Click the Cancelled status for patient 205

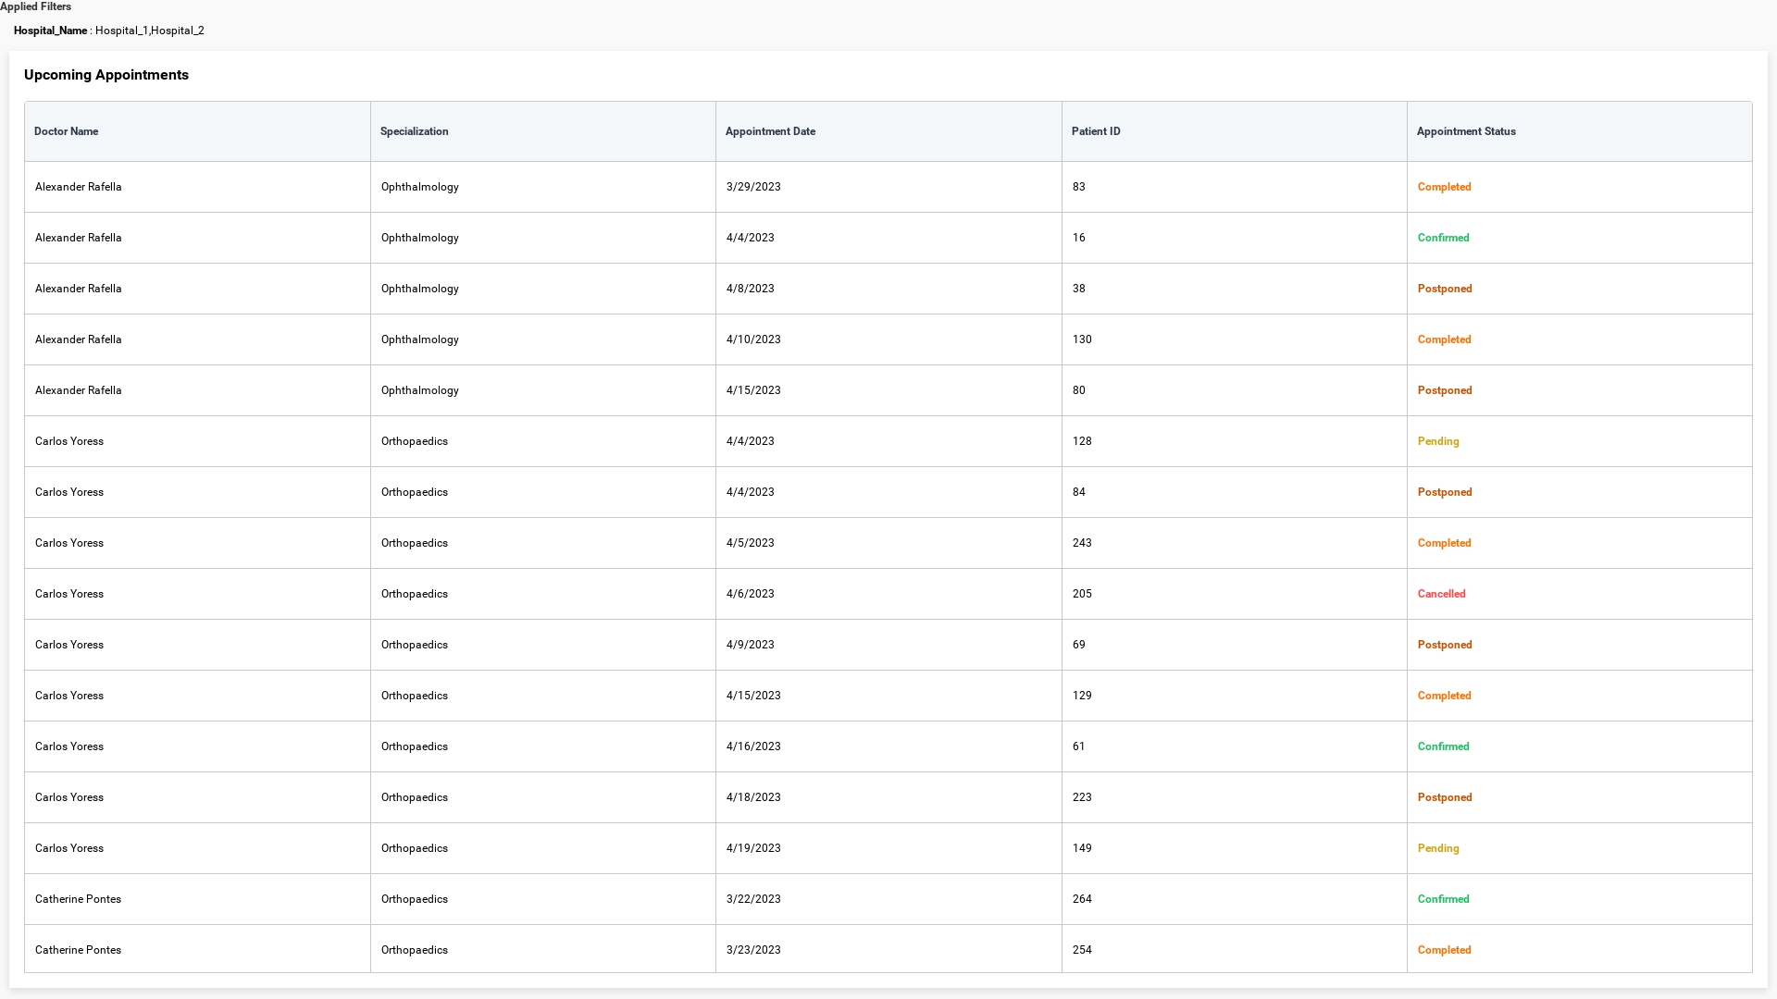coord(1441,593)
